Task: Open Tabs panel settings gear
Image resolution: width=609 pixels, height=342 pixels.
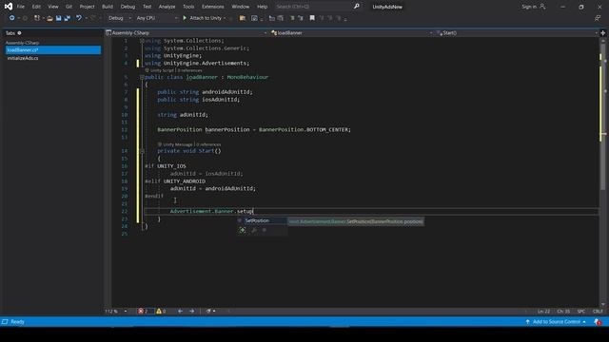Action: [x=19, y=33]
